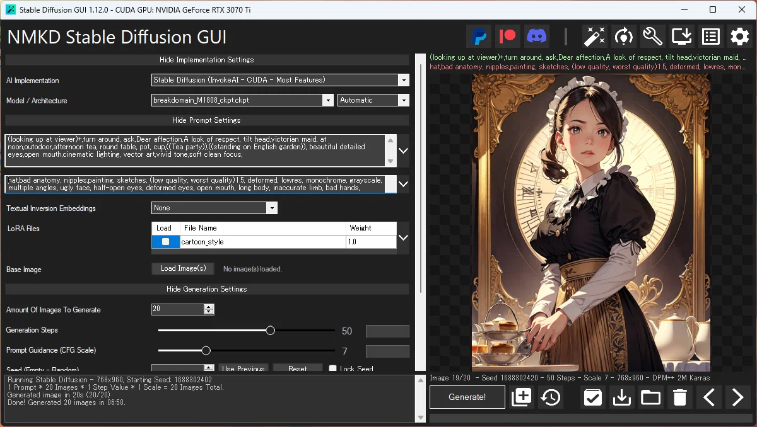Screen dimensions: 757x427
Task: Expand the LoRA Files list chevron
Action: (x=404, y=238)
